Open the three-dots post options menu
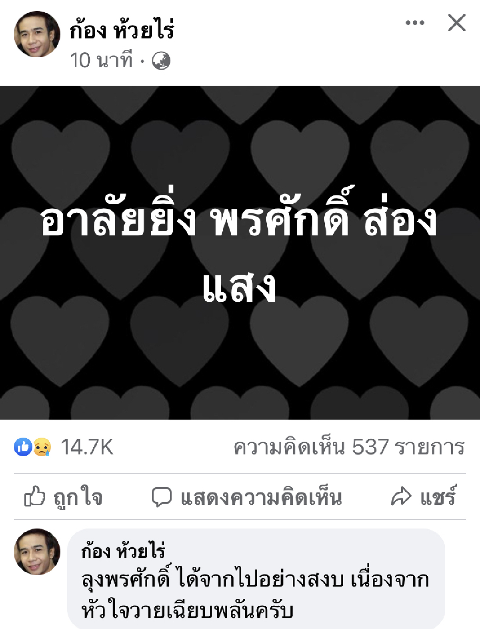The image size is (480, 629). point(415,23)
